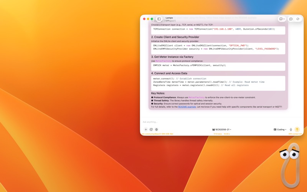307x192 pixels.
Task: Click '2. Create Client and Security Provider' heading
Action: pyautogui.click(x=175, y=37)
